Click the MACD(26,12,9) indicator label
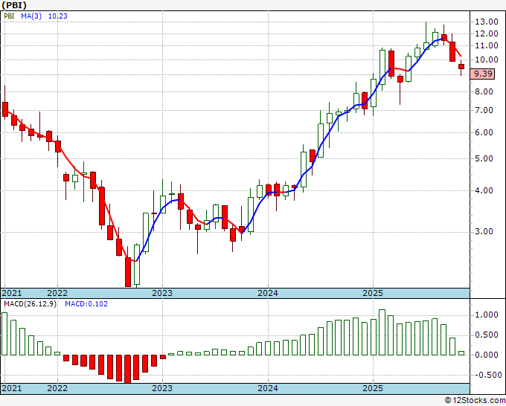The height and width of the screenshot is (406, 506). click(30, 304)
